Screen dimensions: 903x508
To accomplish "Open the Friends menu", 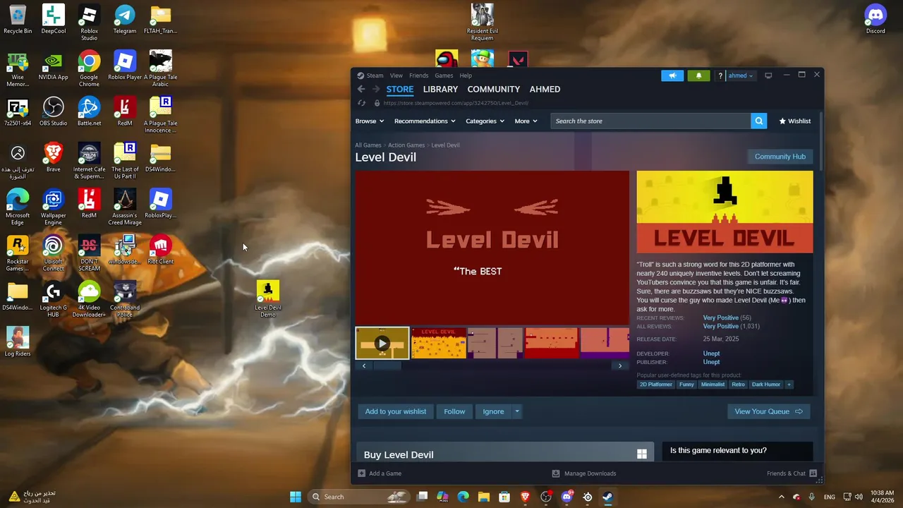I will point(419,75).
